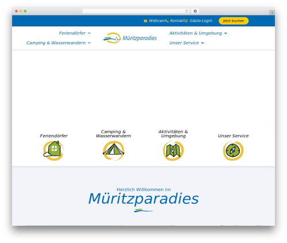Expand the Feriendörfer dropdown chevron
Viewport: 287px width, 243px height.
tap(89, 33)
